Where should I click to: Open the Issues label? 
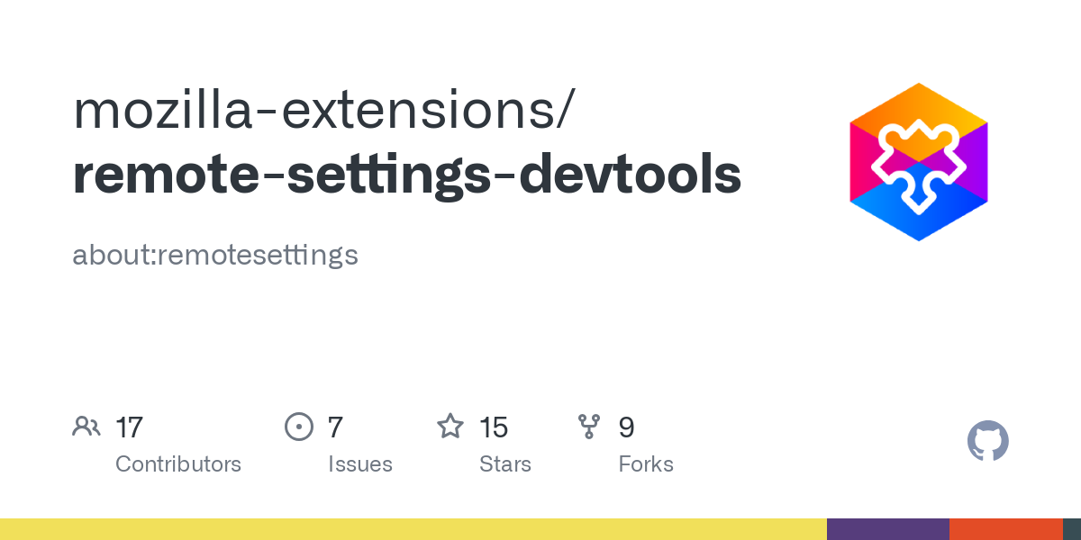coord(360,464)
